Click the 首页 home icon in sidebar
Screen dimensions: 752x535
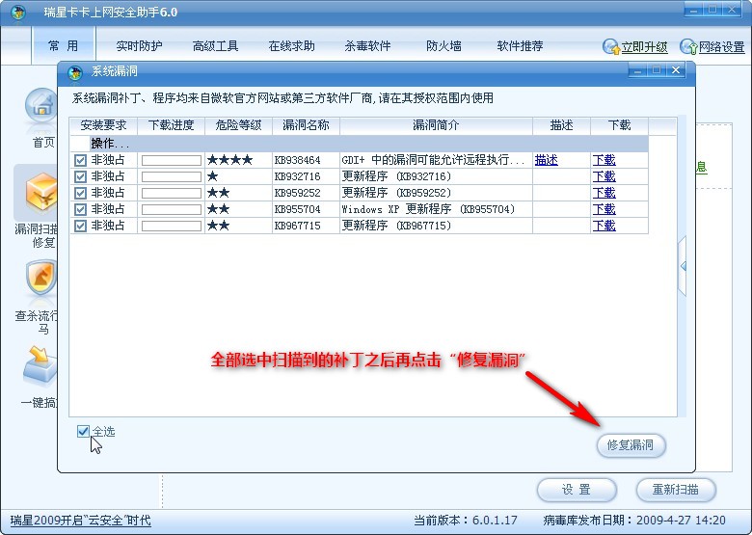[x=41, y=107]
